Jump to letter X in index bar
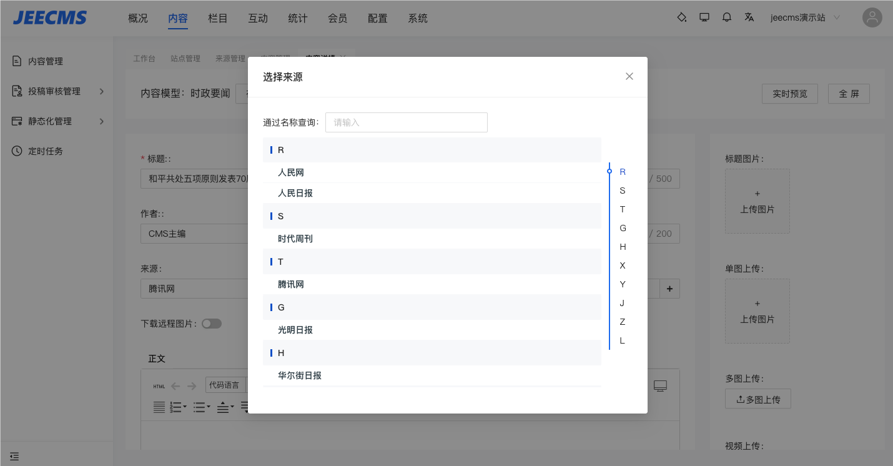This screenshot has height=466, width=893. [622, 265]
